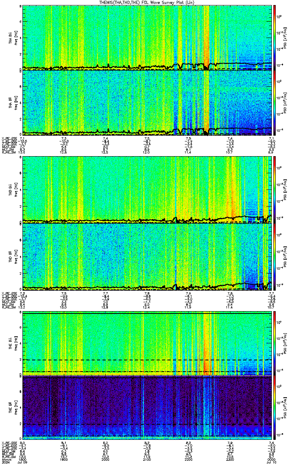This screenshot has height=465, width=290.
Task: Click the PSD color bar beside THD B-parallel
Action: tap(275, 257)
